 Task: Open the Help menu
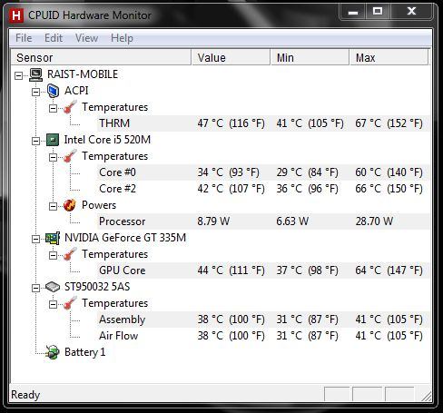pyautogui.click(x=122, y=38)
